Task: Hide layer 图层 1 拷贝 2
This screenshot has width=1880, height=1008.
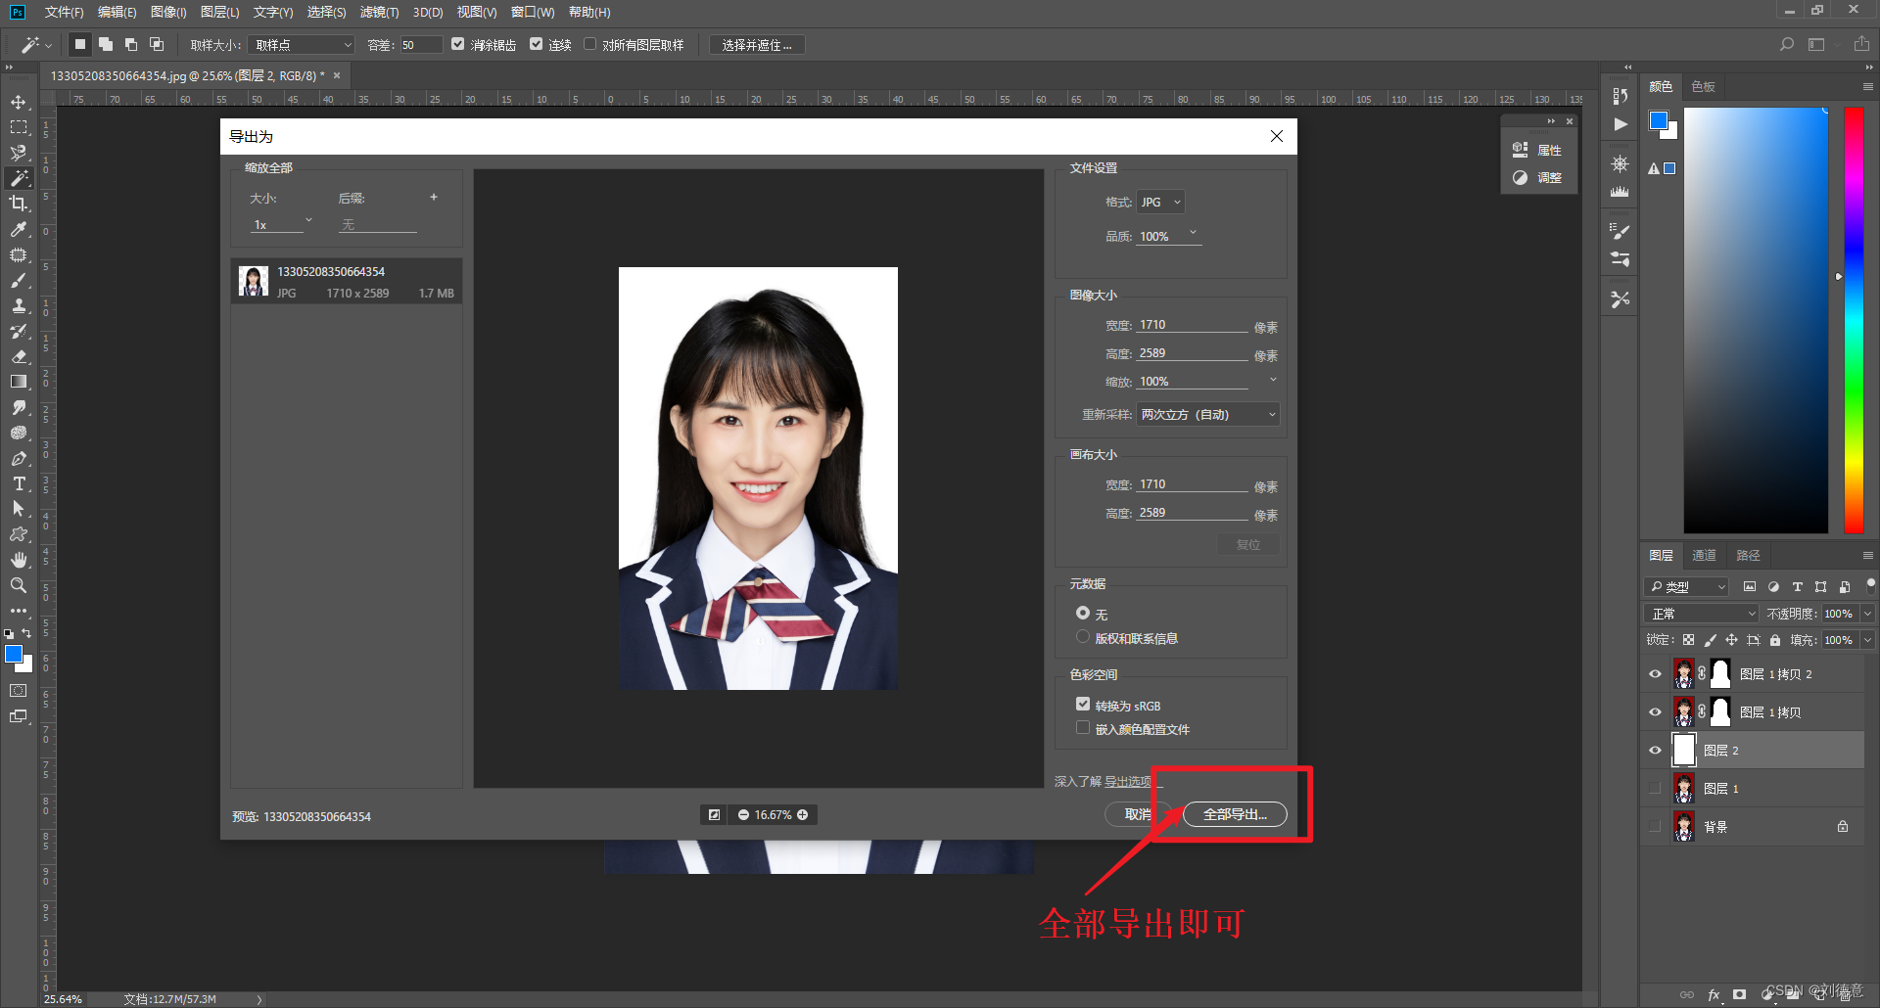Action: pyautogui.click(x=1655, y=673)
